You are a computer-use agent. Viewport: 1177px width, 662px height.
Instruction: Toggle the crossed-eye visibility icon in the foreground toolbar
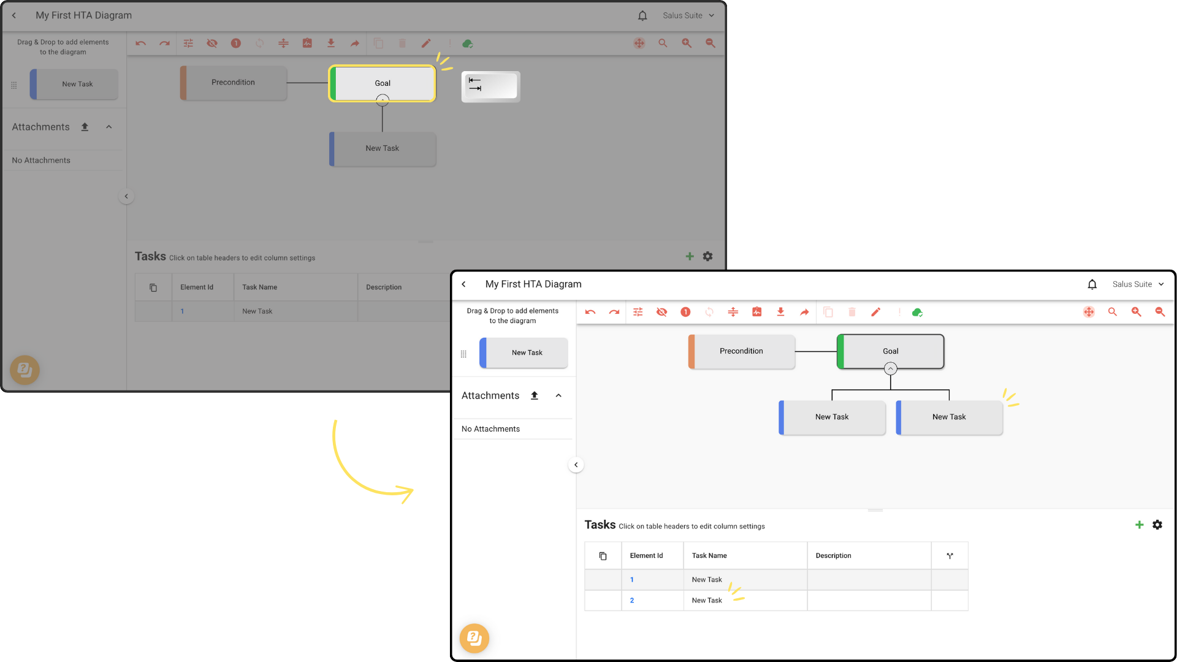point(661,312)
